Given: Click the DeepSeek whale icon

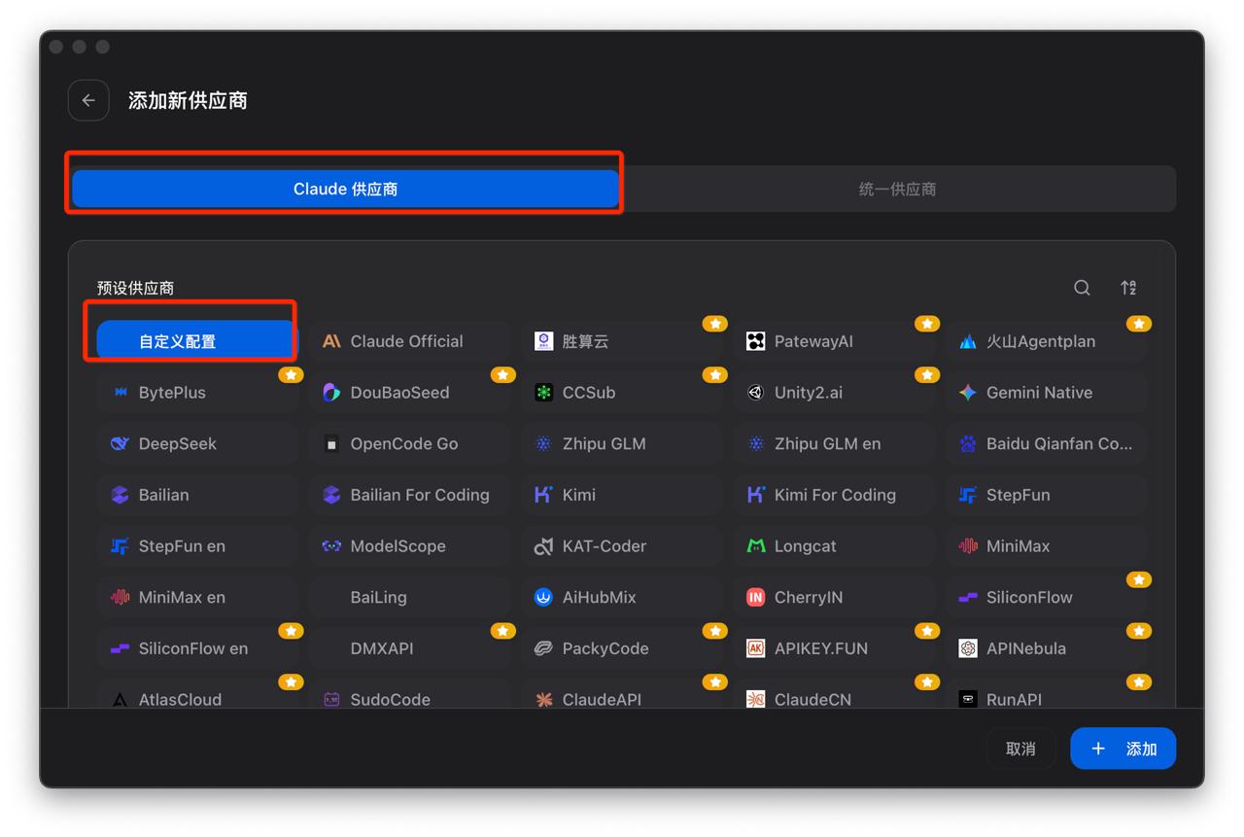Looking at the screenshot, I should click(x=120, y=443).
